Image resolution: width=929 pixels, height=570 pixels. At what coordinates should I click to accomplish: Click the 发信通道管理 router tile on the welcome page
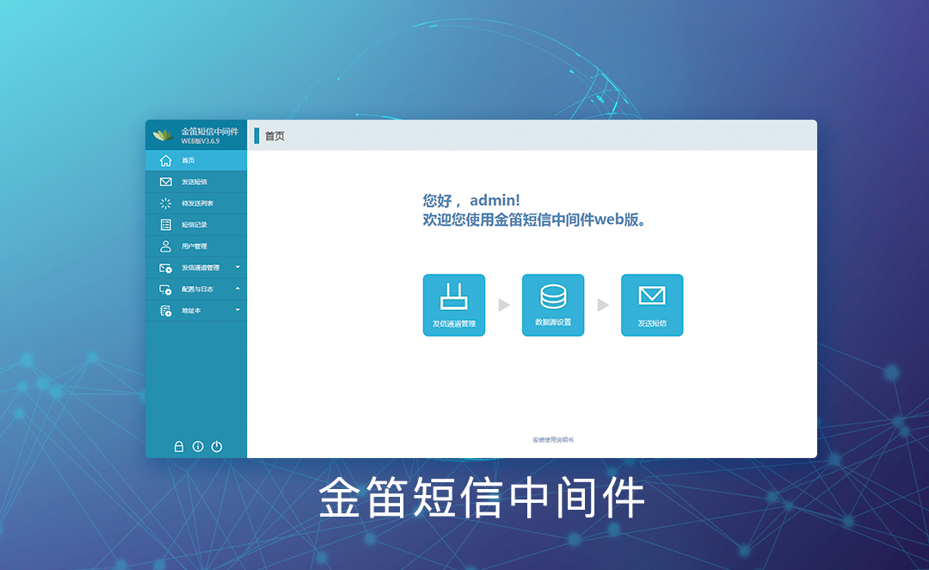(453, 305)
